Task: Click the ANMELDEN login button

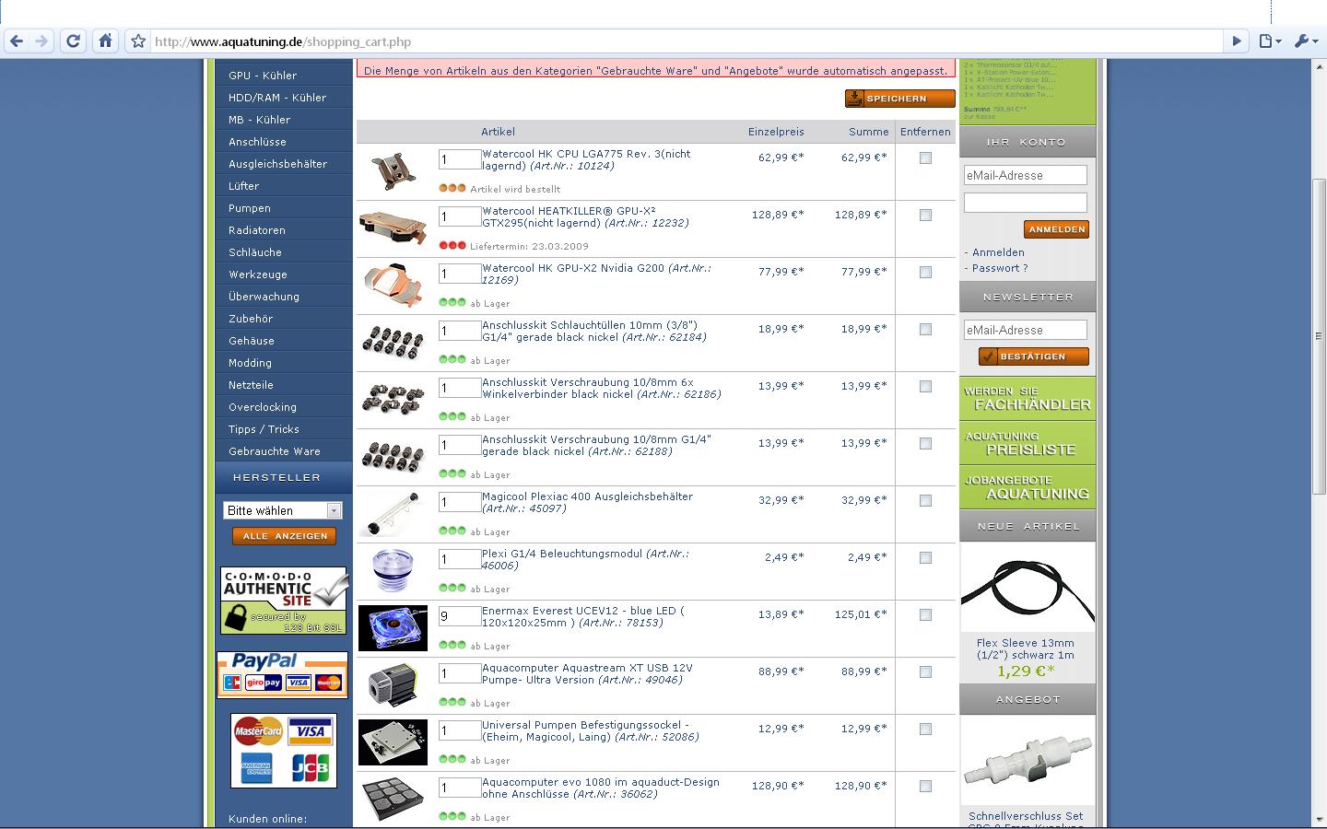Action: click(x=1056, y=229)
